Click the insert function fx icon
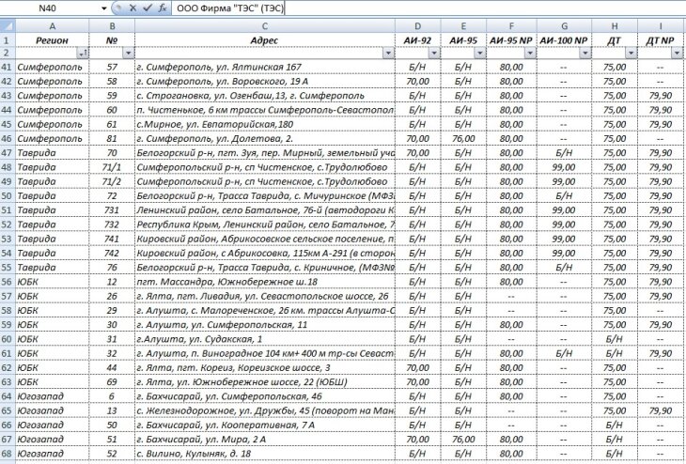 (x=162, y=8)
